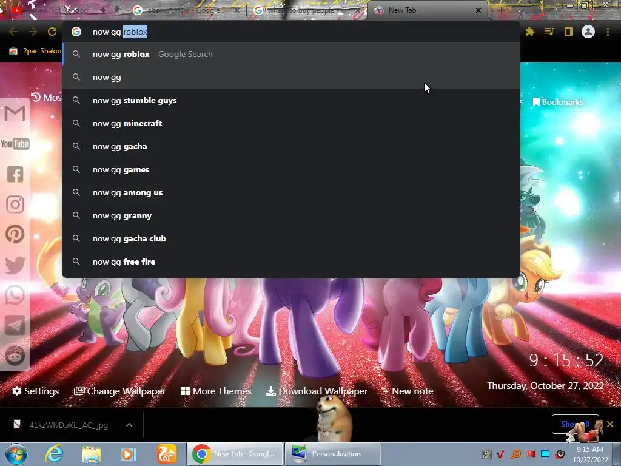Image resolution: width=621 pixels, height=466 pixels.
Task: Select the 'now gg stumble guys' suggestion
Action: 291,100
